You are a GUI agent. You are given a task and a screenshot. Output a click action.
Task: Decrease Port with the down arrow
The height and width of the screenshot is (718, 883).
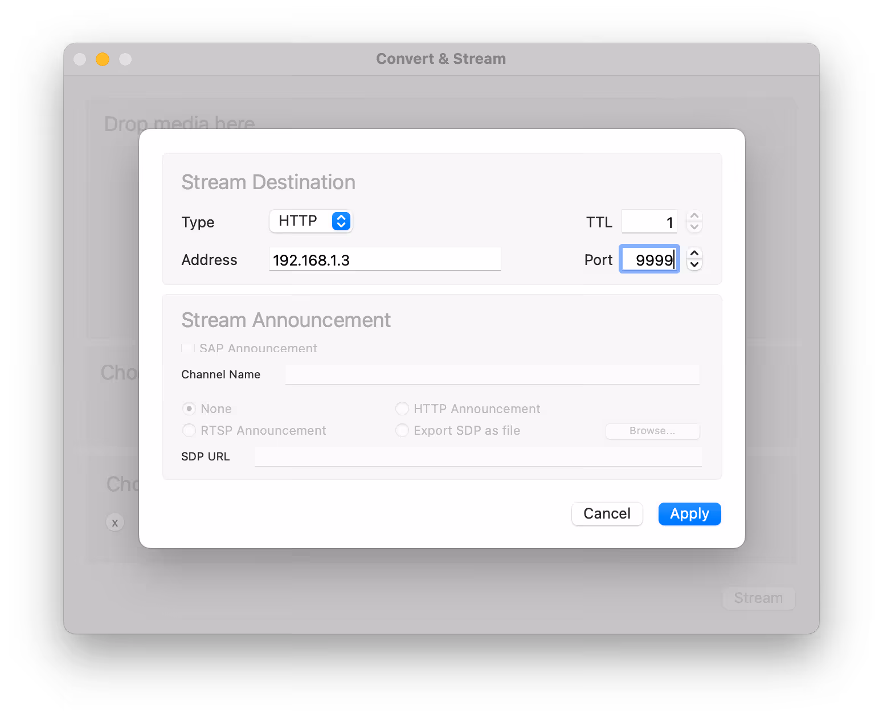694,264
